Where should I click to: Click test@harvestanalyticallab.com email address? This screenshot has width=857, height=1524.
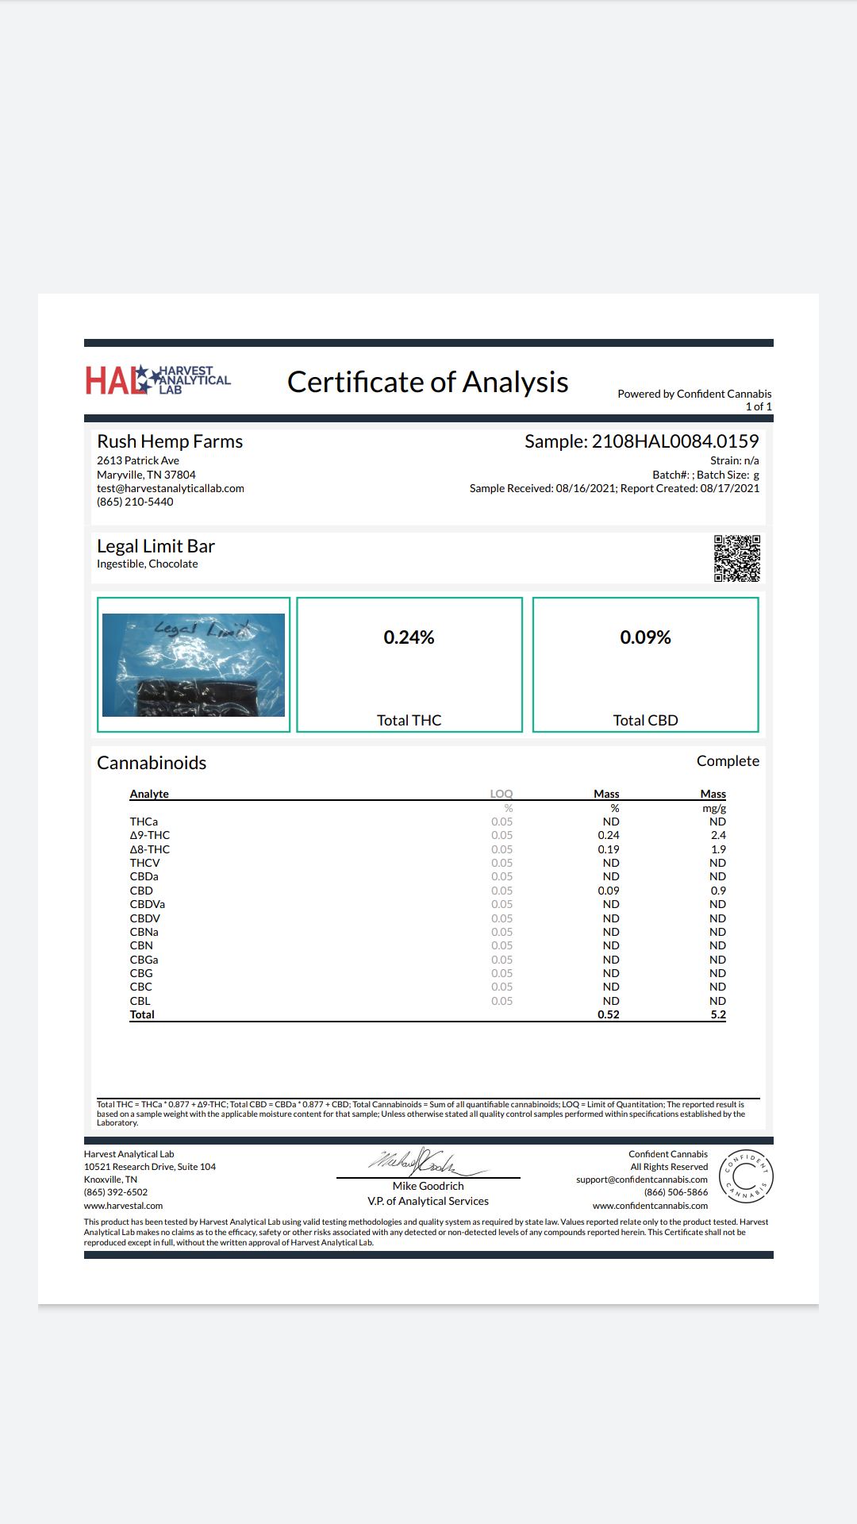click(x=171, y=488)
